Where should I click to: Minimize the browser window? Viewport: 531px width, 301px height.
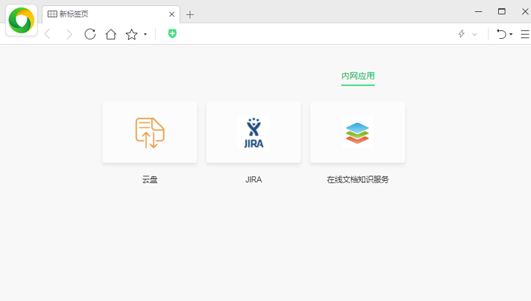pos(478,11)
